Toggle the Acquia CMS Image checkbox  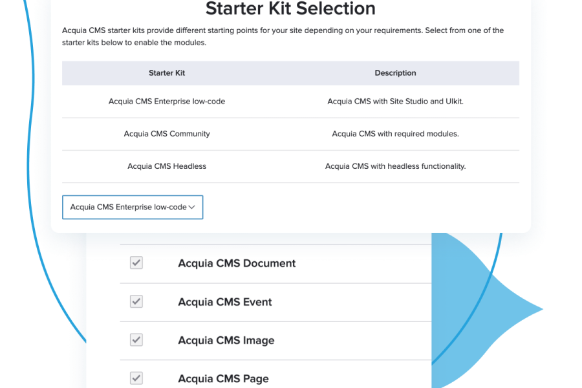click(136, 340)
